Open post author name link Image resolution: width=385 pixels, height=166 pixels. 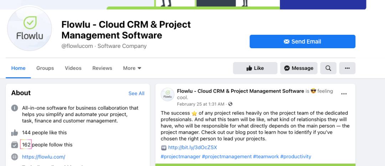point(240,91)
